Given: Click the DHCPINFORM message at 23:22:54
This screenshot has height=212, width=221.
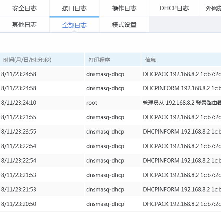Looking at the screenshot, I should [x=182, y=160].
